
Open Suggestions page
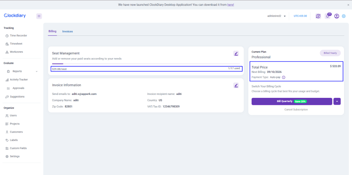pos(17,97)
